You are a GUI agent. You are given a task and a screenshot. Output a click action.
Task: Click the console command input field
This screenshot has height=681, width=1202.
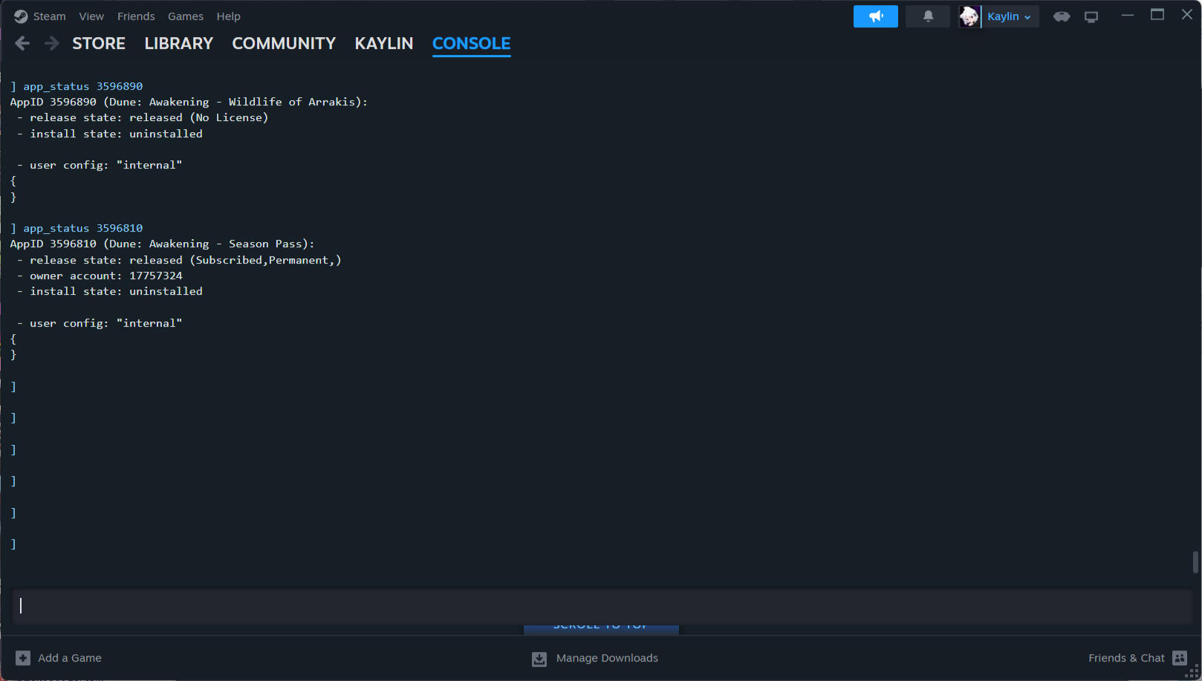(602, 606)
